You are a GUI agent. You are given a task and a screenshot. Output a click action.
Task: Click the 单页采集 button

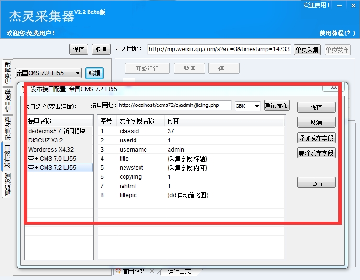[307, 50]
